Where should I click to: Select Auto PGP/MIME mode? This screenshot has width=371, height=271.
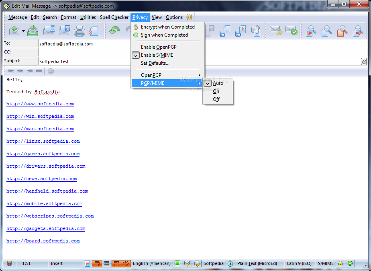click(218, 83)
